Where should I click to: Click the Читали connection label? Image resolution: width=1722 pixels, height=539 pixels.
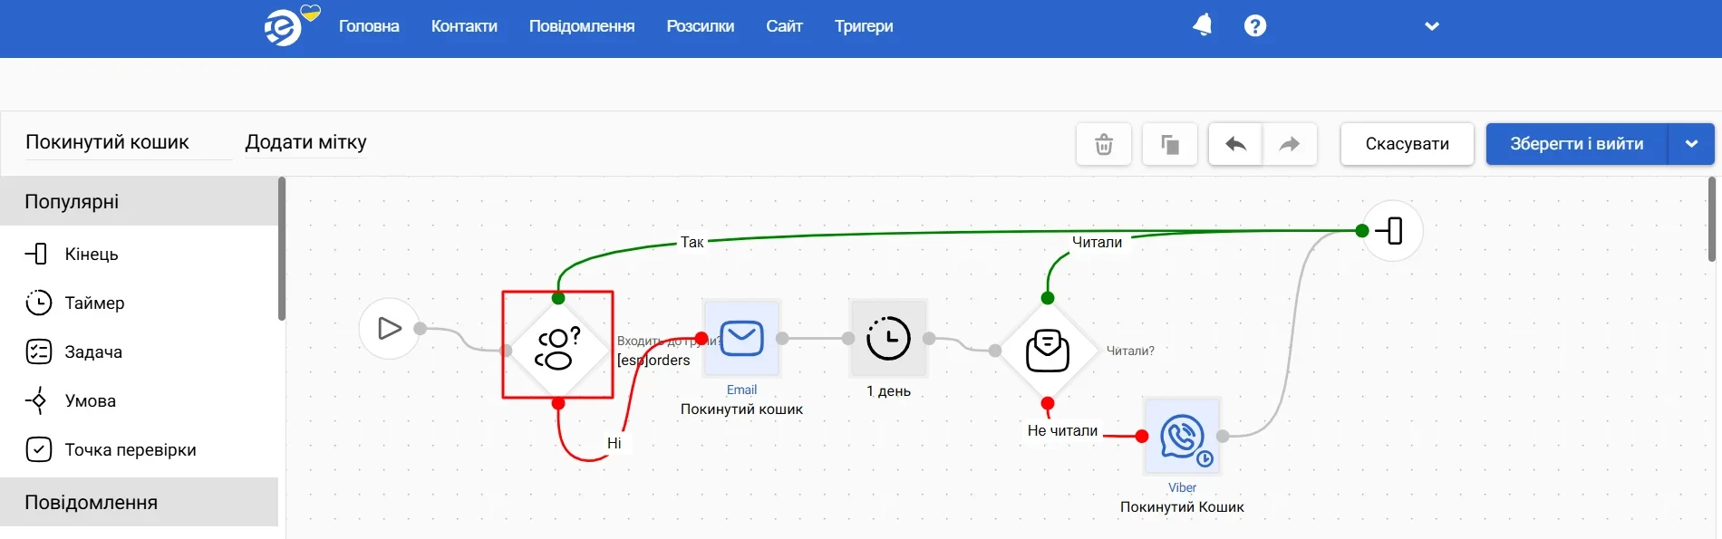[x=1097, y=242]
